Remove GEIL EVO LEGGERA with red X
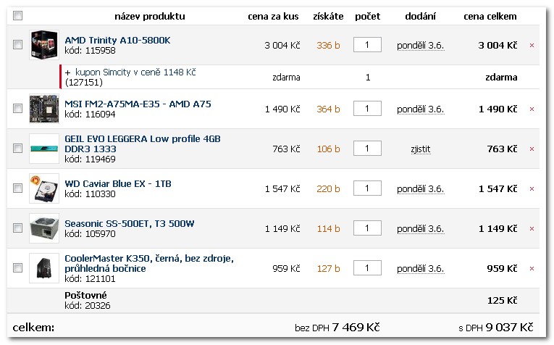 click(x=532, y=149)
